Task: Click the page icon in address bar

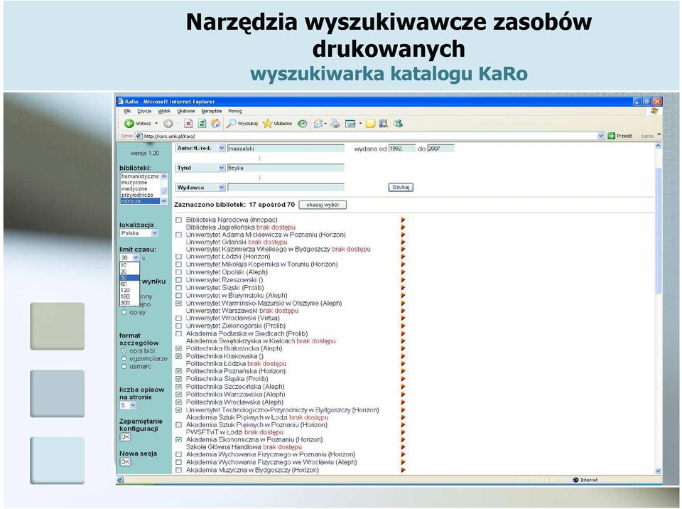Action: (x=139, y=136)
